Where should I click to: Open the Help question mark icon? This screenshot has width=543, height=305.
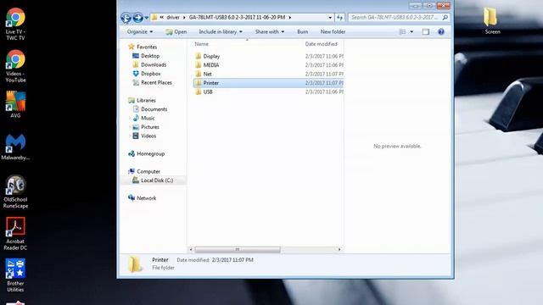click(441, 32)
